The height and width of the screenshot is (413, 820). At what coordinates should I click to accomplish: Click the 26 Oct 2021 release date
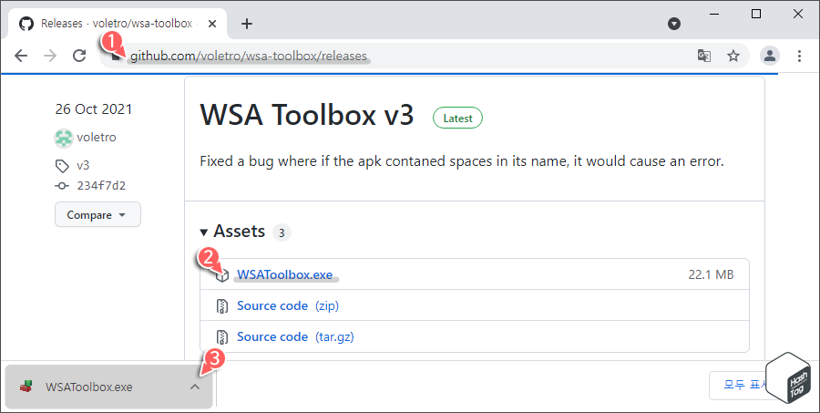click(94, 108)
